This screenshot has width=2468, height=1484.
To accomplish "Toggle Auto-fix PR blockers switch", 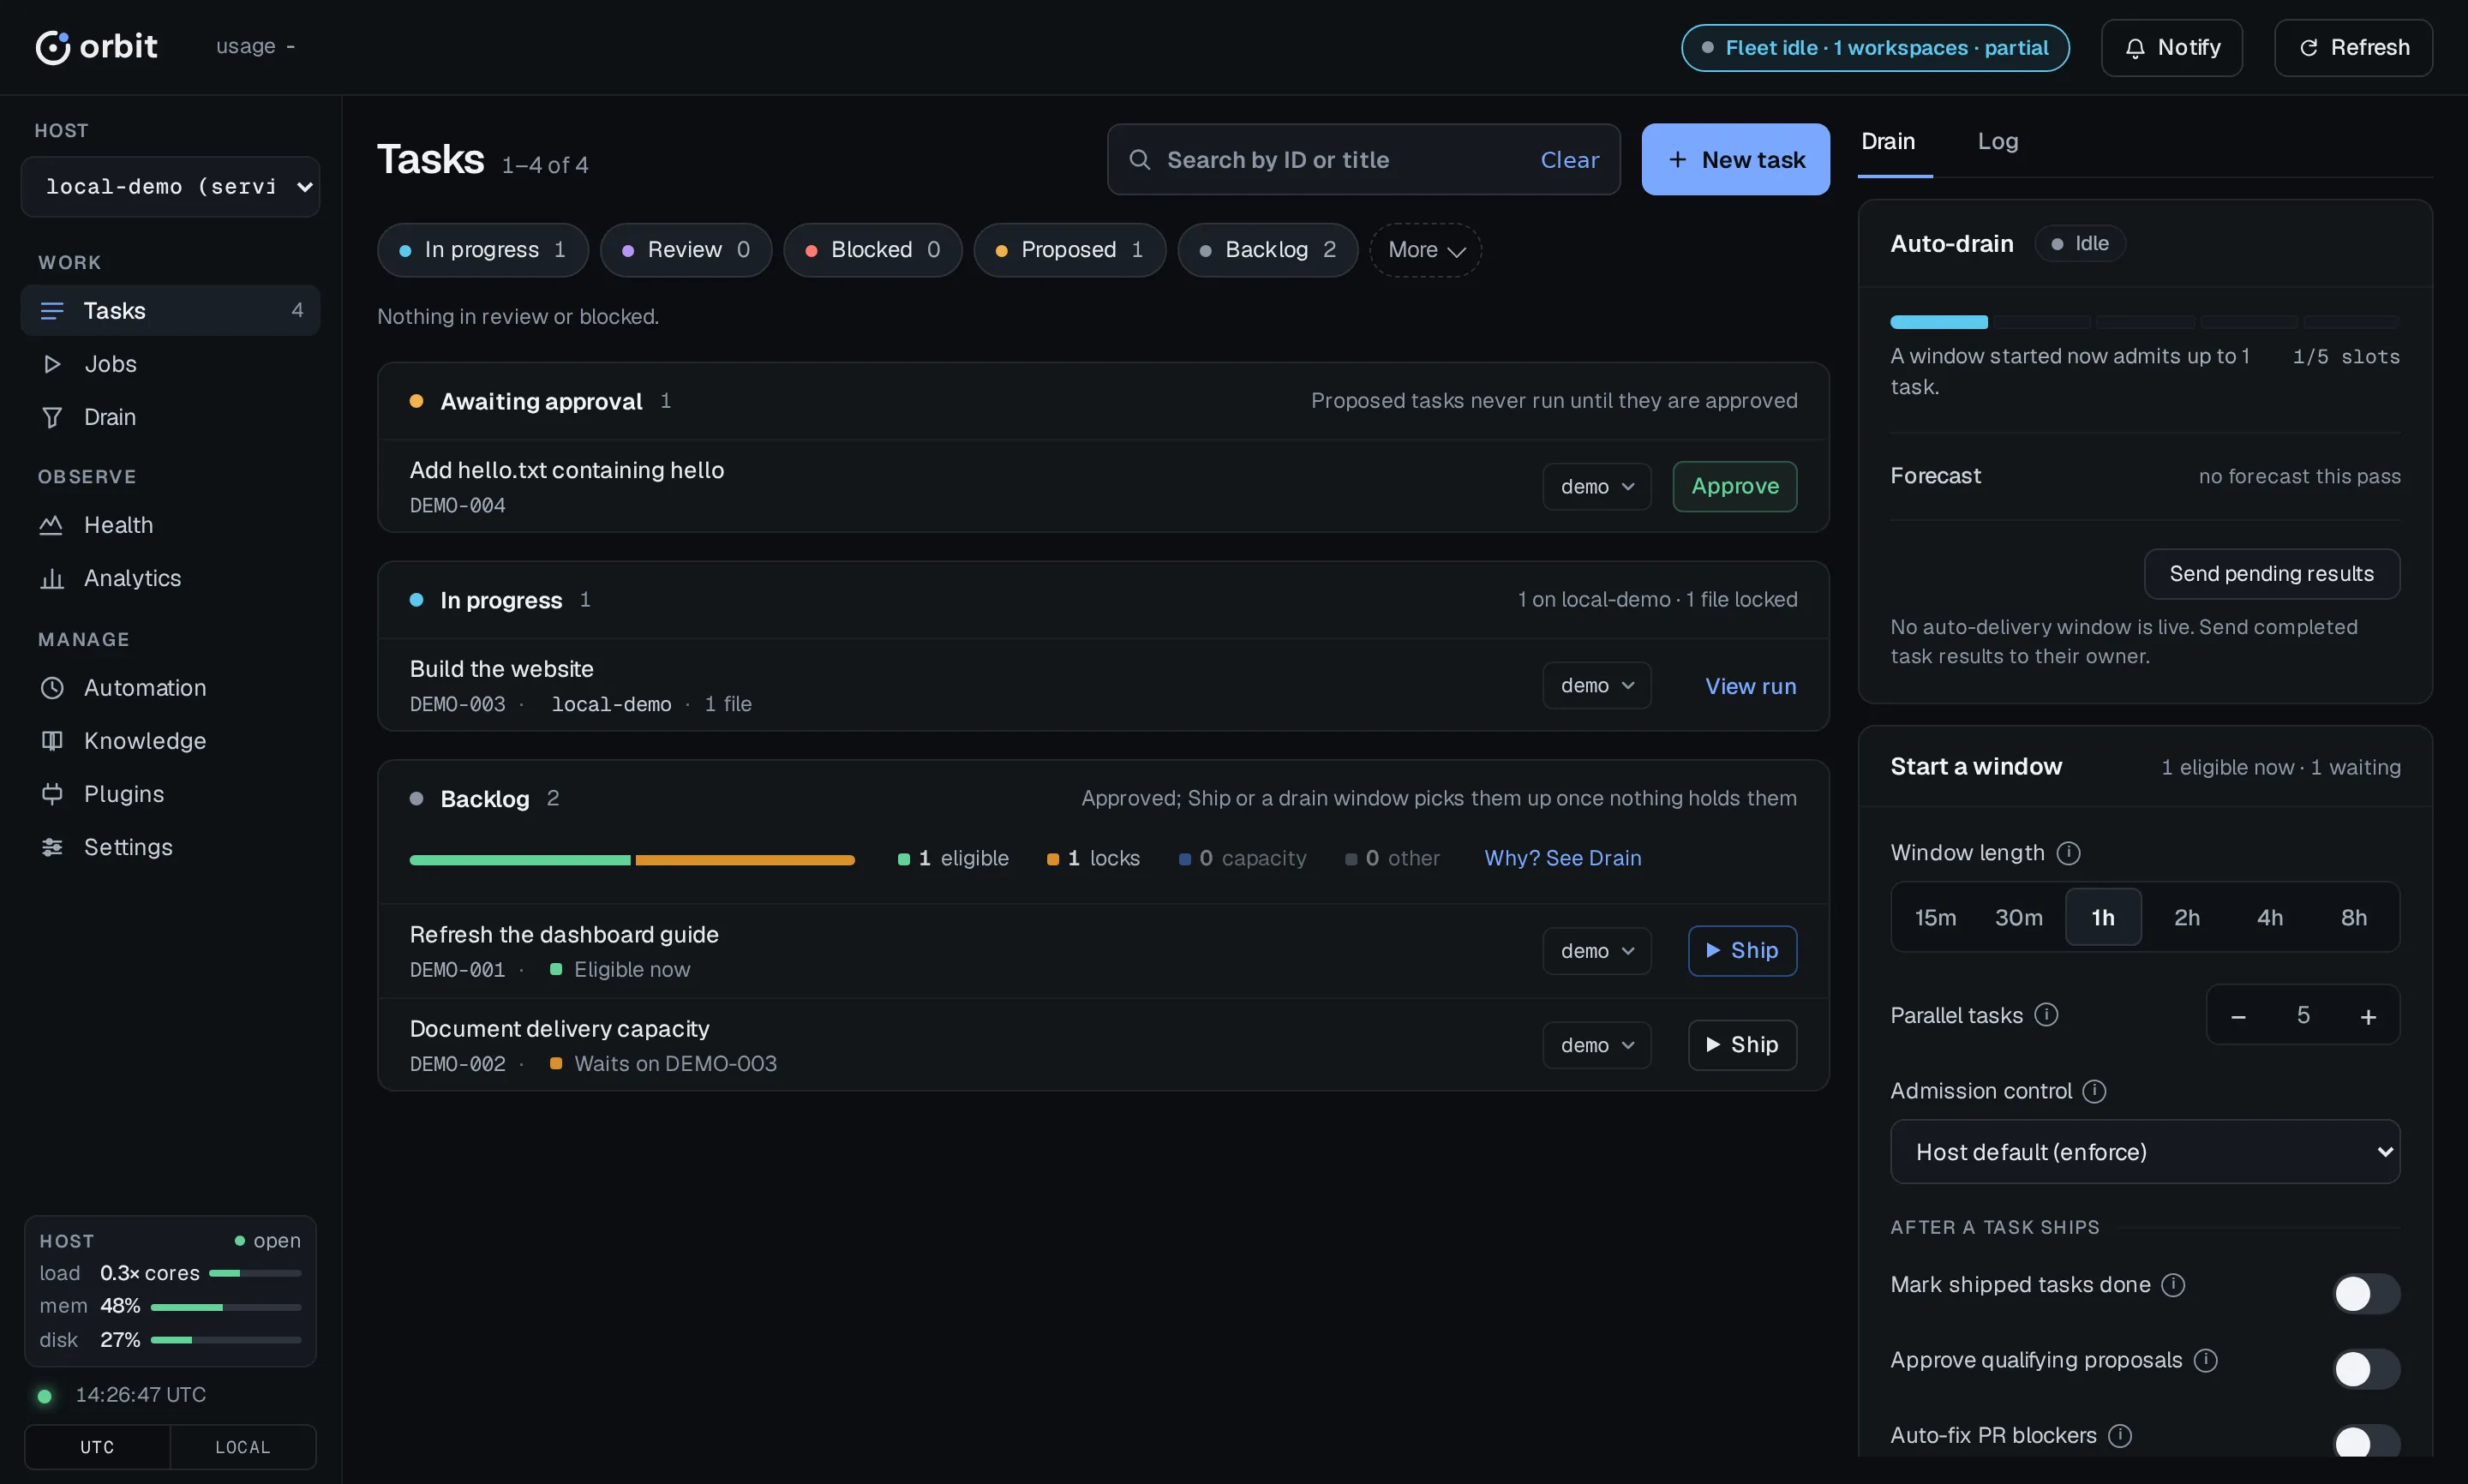I will click(2366, 1442).
